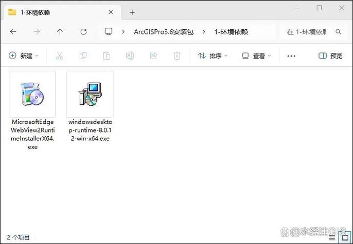Switch to details view icon in the status bar
Screen dimensions: 353x244
pos(332,237)
